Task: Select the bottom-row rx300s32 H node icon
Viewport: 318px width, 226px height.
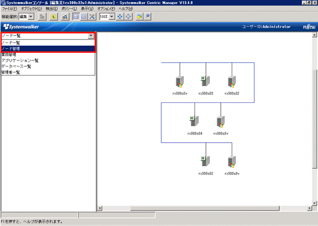Action: click(205, 161)
